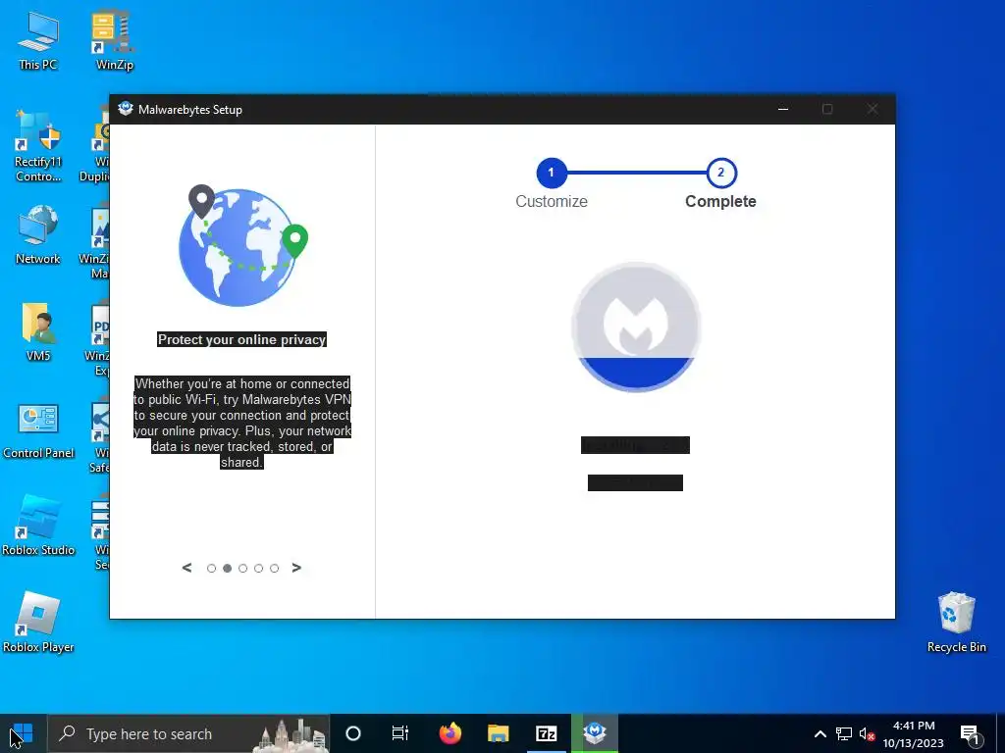Viewport: 1005px width, 753px height.
Task: Open the VM5 user folder
Action: (x=38, y=331)
